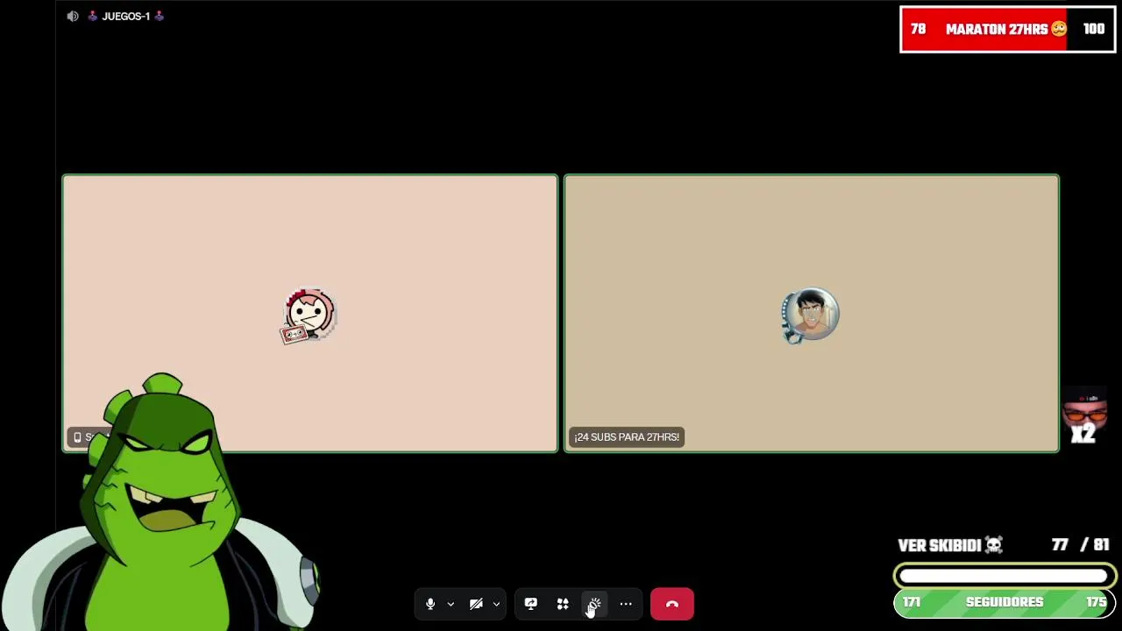1122x631 pixels.
Task: Share your screen
Action: pyautogui.click(x=530, y=604)
